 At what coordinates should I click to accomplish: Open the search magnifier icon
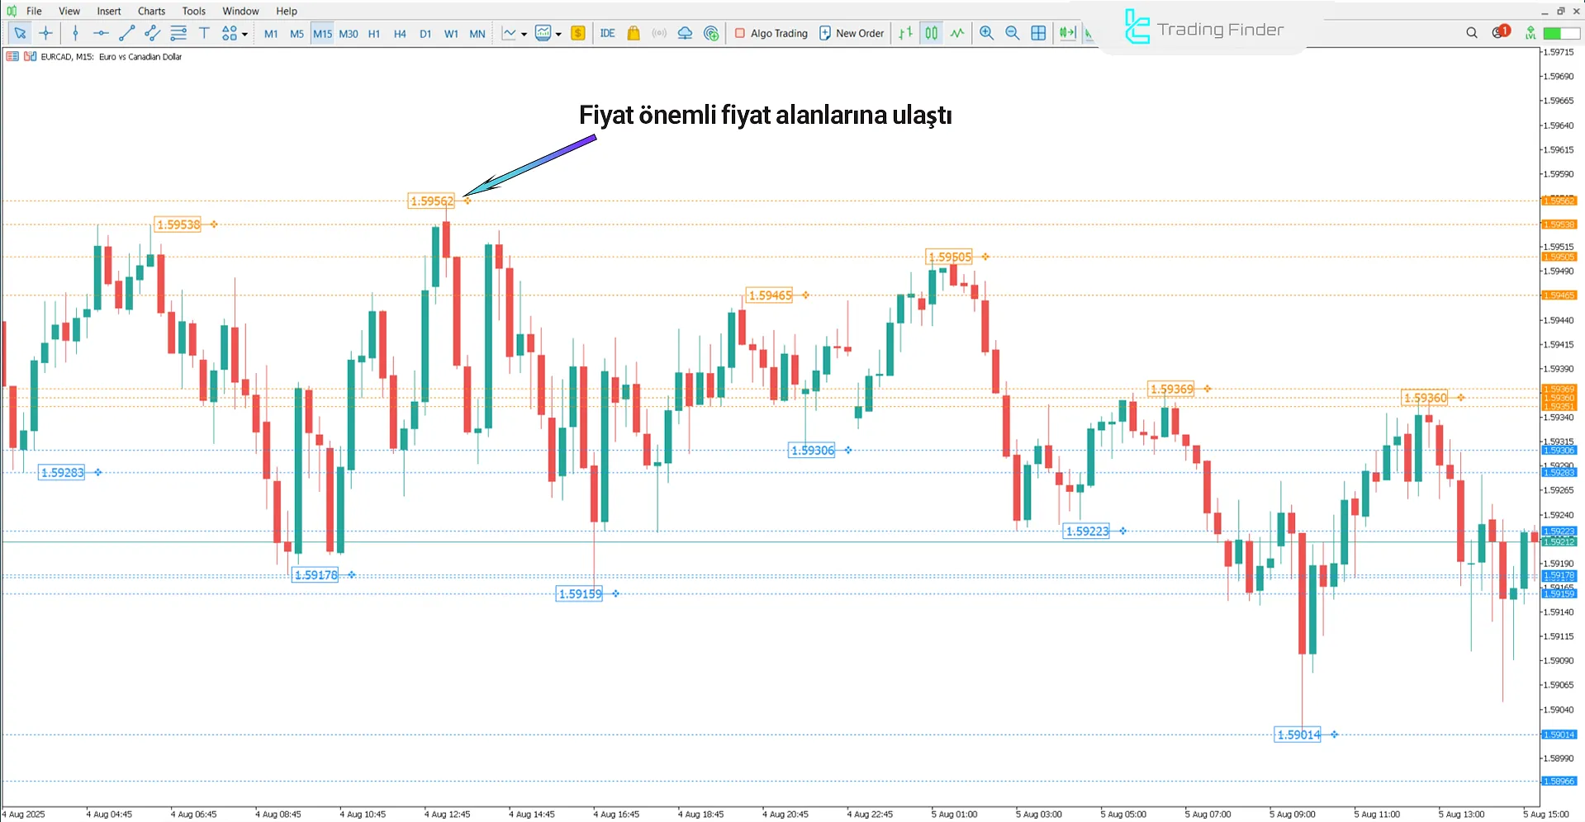(x=1472, y=33)
